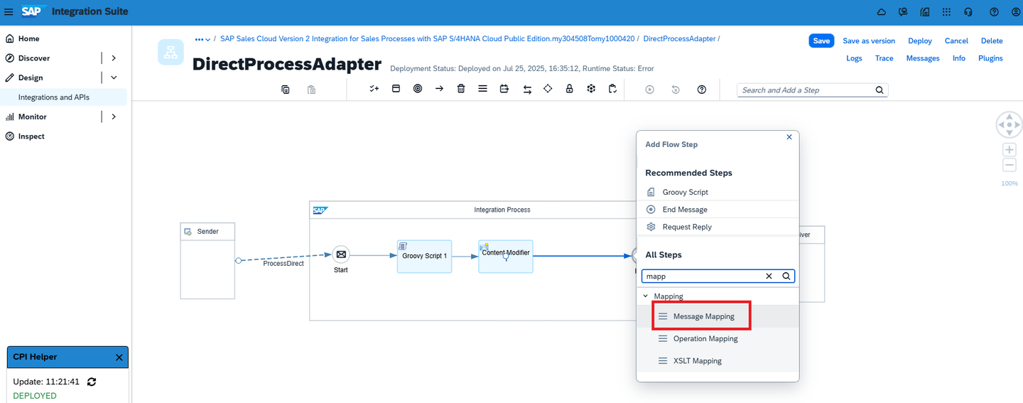Click the paste icon in editor toolbar

311,90
